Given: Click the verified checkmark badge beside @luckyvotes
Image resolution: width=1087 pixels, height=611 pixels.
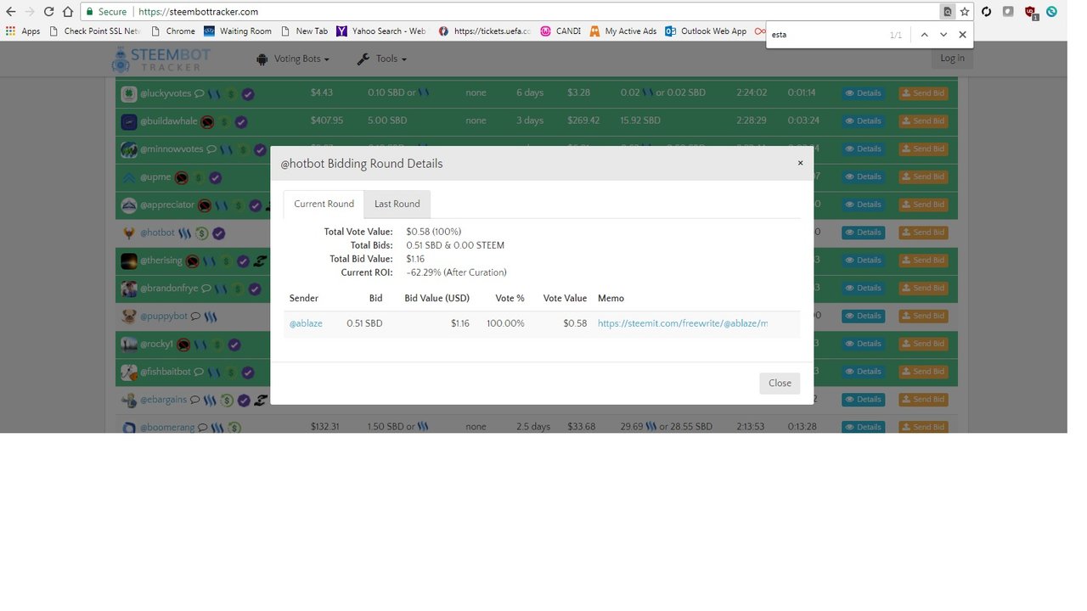Looking at the screenshot, I should (248, 93).
